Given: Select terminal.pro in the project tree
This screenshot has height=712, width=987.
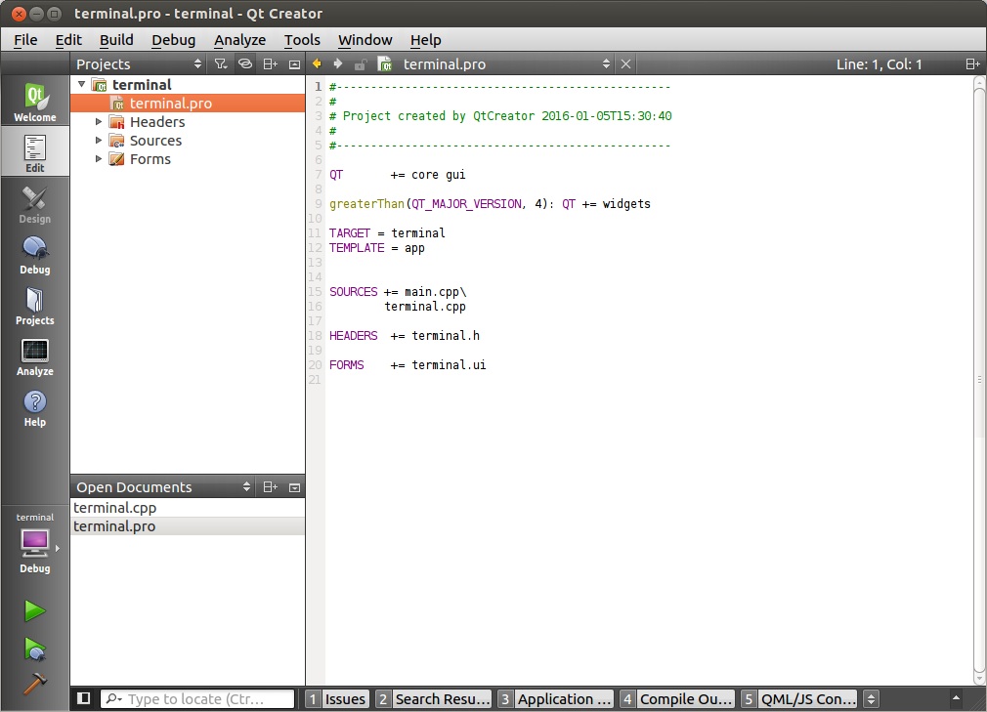Looking at the screenshot, I should coord(188,103).
